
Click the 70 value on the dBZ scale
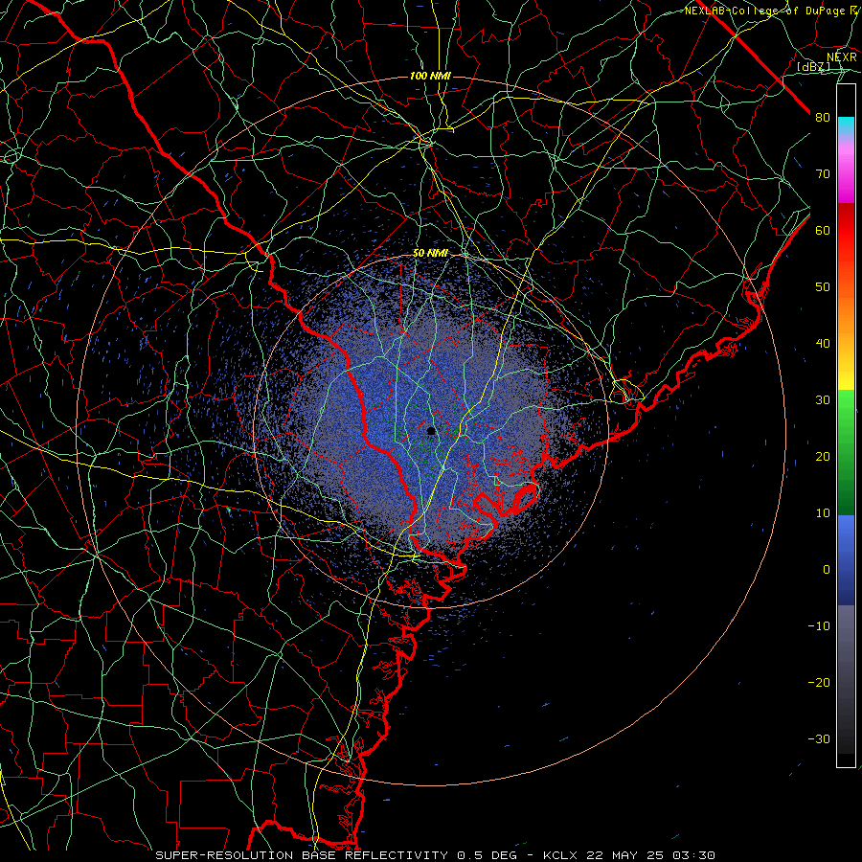coord(823,174)
